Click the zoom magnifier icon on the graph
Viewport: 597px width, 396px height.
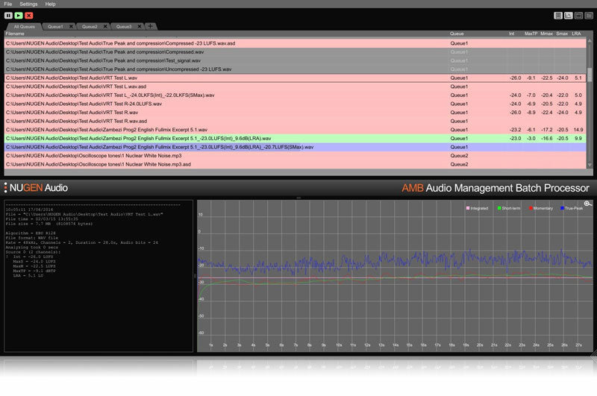click(x=587, y=204)
